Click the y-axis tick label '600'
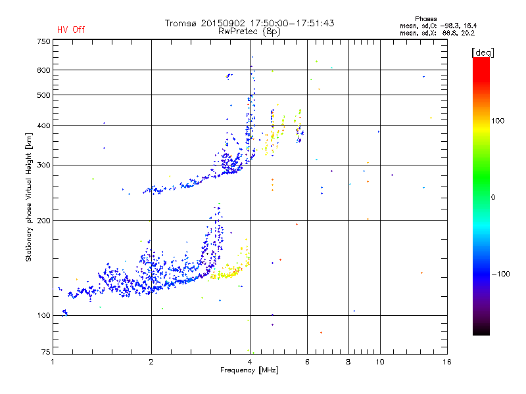526x394 pixels. [43, 70]
